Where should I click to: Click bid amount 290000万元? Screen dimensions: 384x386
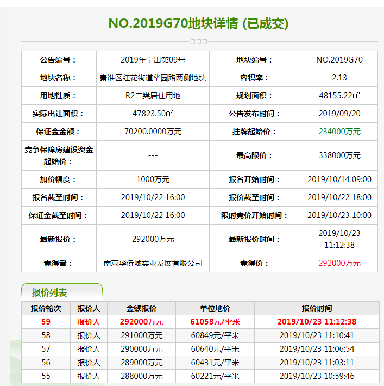[141, 349]
